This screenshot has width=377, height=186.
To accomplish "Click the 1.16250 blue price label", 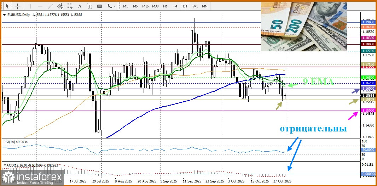I will click(368, 83).
